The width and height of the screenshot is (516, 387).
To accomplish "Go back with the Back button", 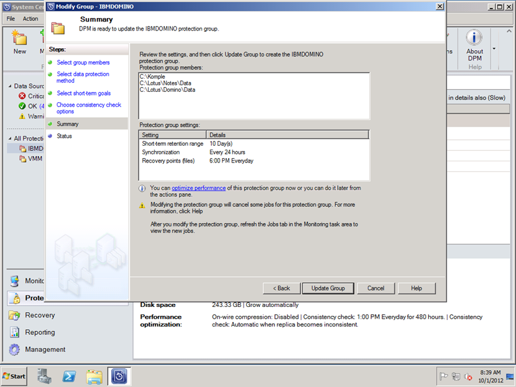I will [x=281, y=288].
